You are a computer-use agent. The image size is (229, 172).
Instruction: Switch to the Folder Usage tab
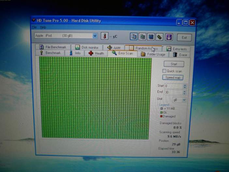coord(153,54)
